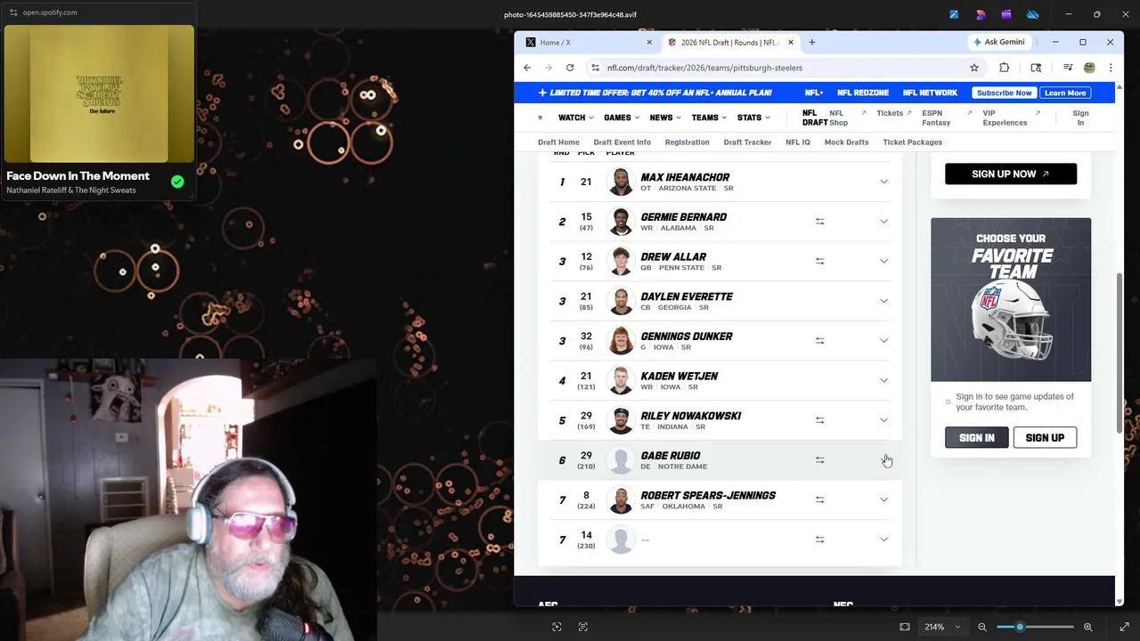
Task: Expand Germie Bernard's row chevron
Action: pos(883,222)
